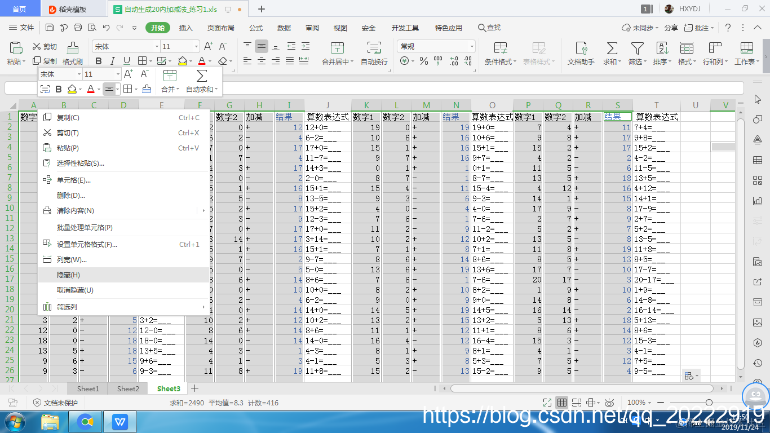The width and height of the screenshot is (770, 433).
Task: Toggle Italic formatting in the ribbon
Action: pos(113,61)
